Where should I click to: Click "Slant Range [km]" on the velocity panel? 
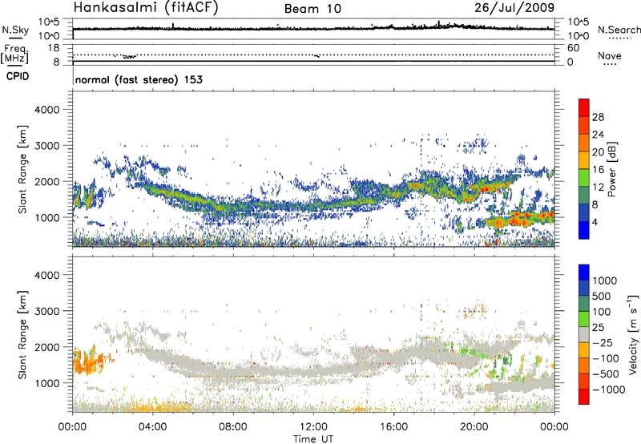[x=22, y=334]
